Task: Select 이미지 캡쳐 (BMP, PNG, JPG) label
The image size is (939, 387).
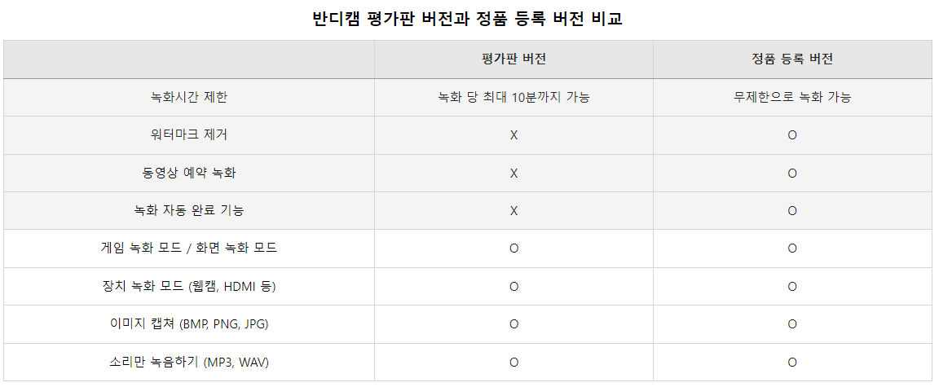Action: coord(189,324)
